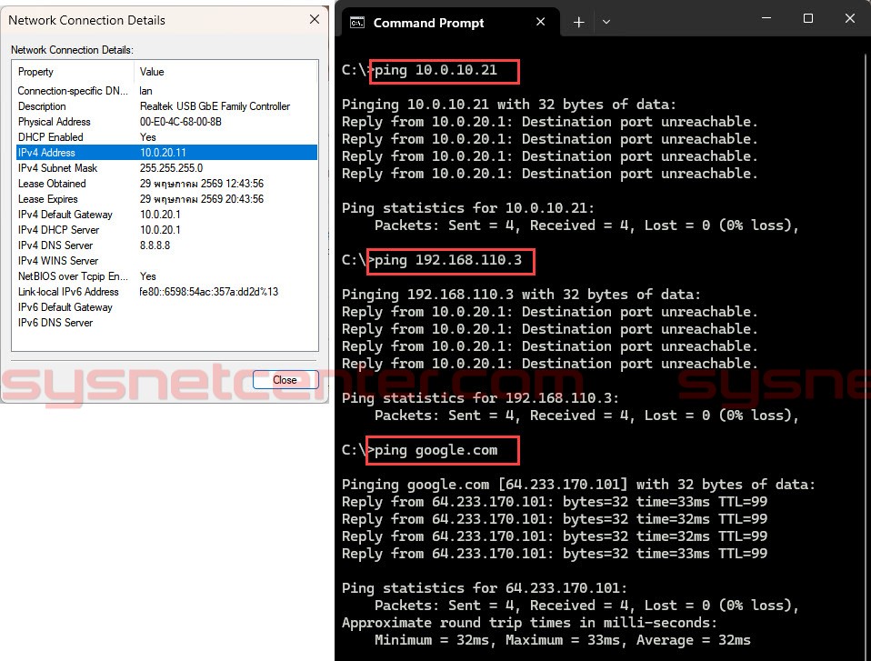
Task: Select the IPv4 Subnet Mask row
Action: coord(166,167)
